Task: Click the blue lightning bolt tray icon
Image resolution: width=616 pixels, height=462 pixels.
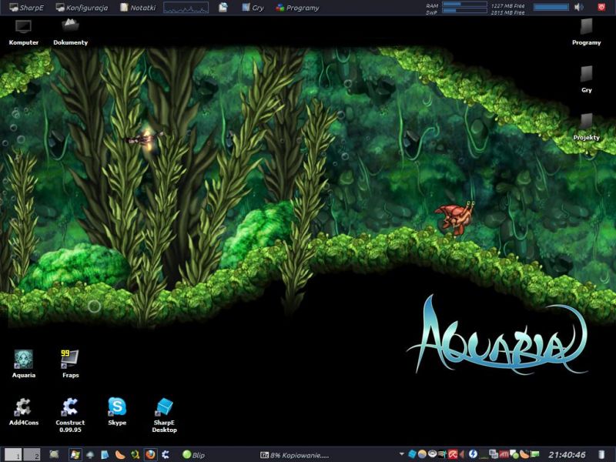Action: point(473,454)
